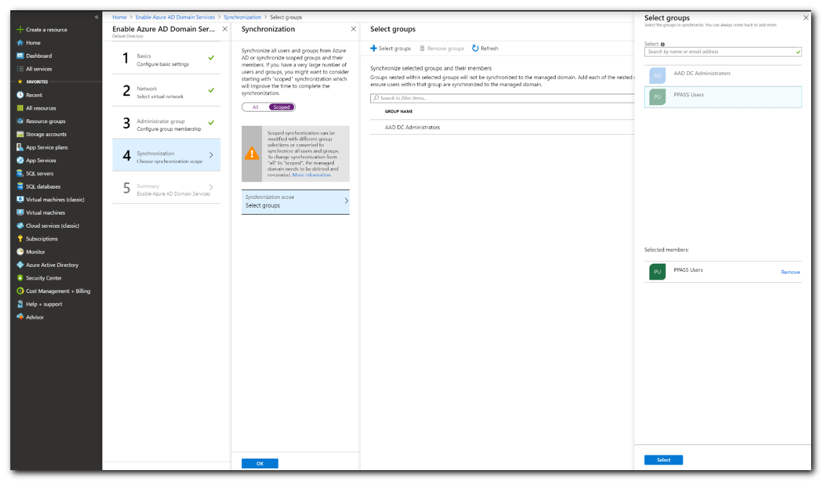Open All services list icon
822x481 pixels.
[x=20, y=69]
